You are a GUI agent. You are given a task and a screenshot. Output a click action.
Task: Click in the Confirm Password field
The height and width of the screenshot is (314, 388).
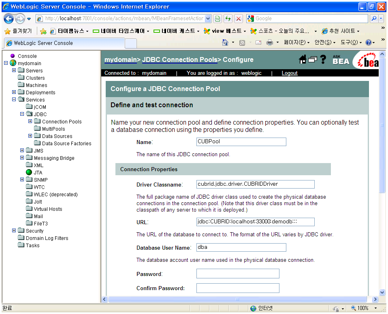pos(238,288)
